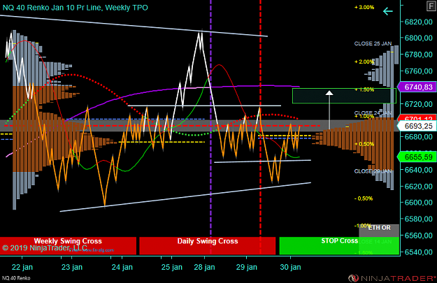The height and width of the screenshot is (283, 437).
Task: Click the NinjaTrader logo
Action: 392,277
